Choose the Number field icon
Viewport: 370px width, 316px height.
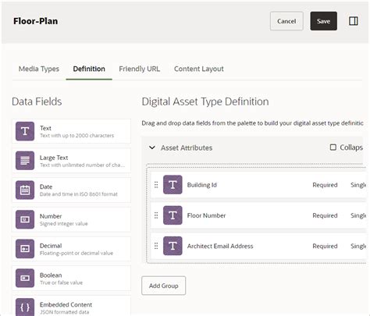point(25,219)
